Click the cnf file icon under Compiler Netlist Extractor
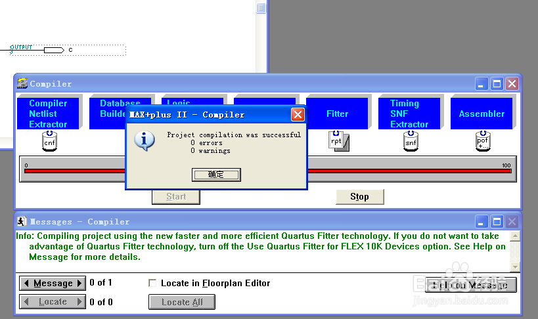The width and height of the screenshot is (538, 319). pyautogui.click(x=49, y=141)
